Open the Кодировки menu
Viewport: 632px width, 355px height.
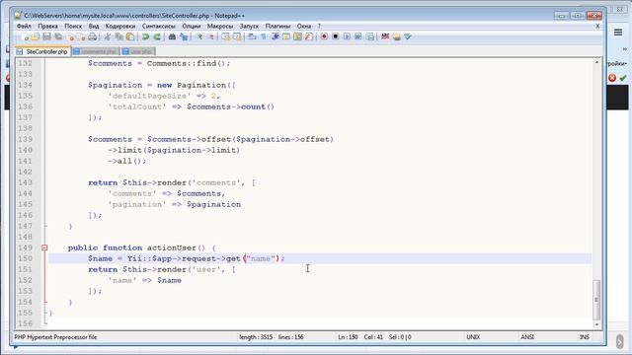120,27
